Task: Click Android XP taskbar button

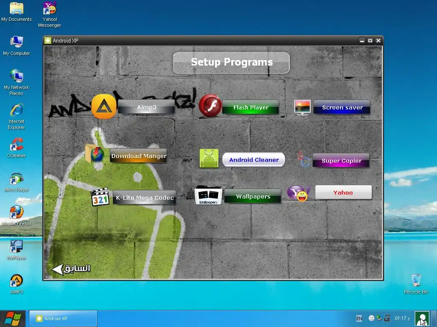Action: 63,318
